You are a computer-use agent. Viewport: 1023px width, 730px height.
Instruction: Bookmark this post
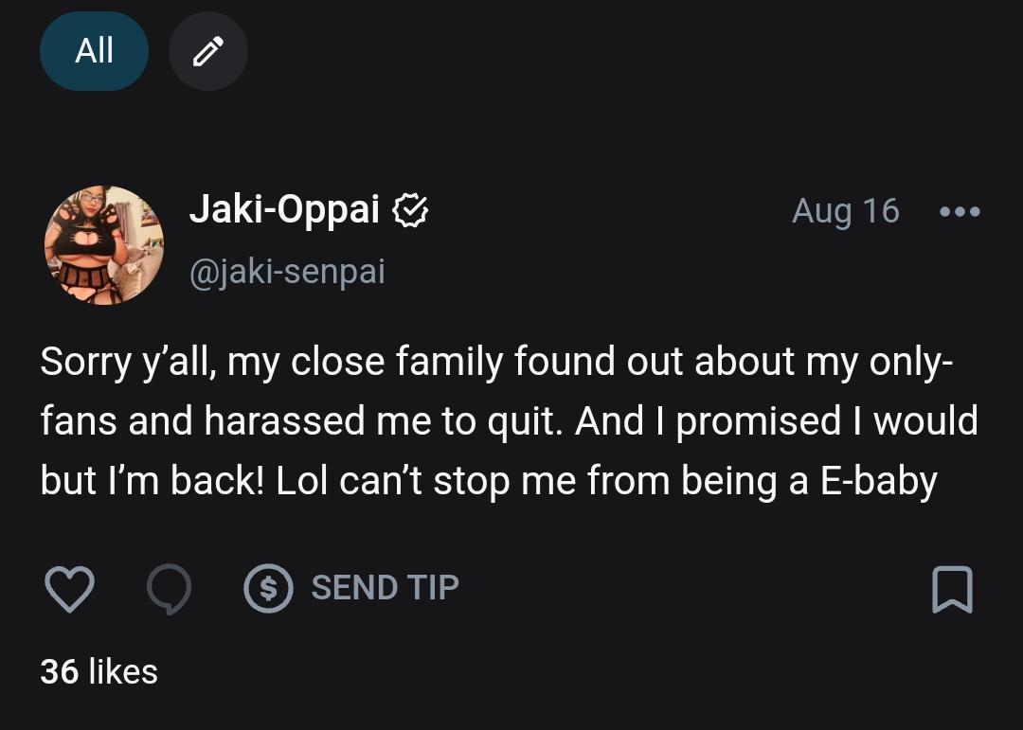coord(953,589)
